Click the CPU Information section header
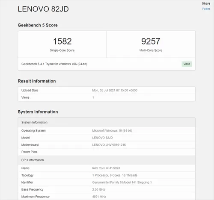 [x=107, y=160]
